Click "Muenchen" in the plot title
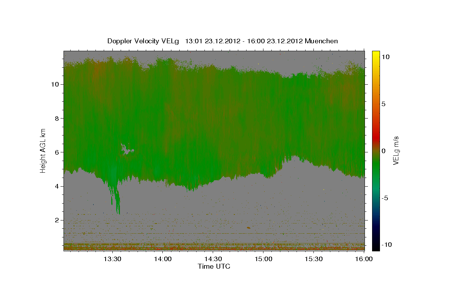This screenshot has width=451, height=301. point(321,41)
